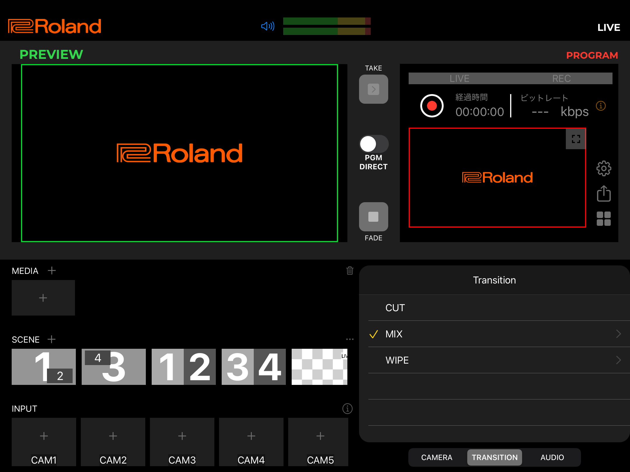Click the audio level meter
The width and height of the screenshot is (630, 472).
327,26
